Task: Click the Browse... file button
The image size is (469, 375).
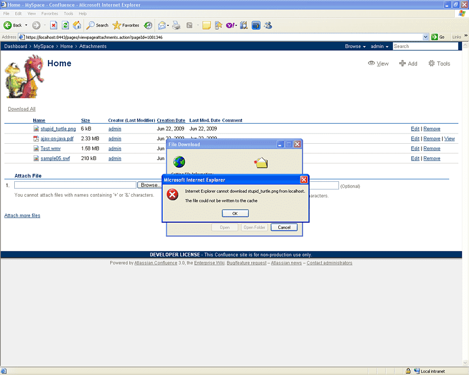Action: (149, 185)
